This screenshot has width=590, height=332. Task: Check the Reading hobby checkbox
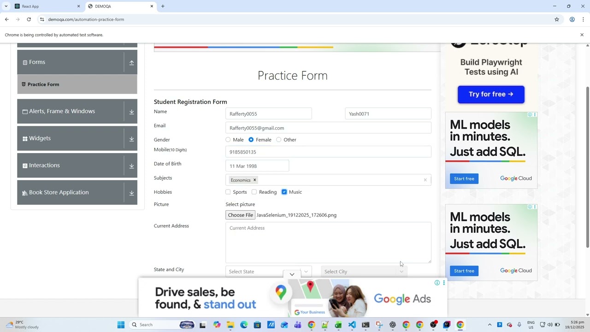pyautogui.click(x=254, y=192)
